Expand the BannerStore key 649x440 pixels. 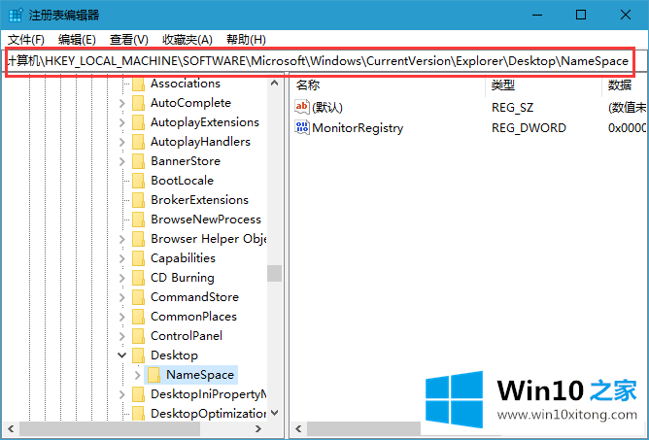point(122,161)
